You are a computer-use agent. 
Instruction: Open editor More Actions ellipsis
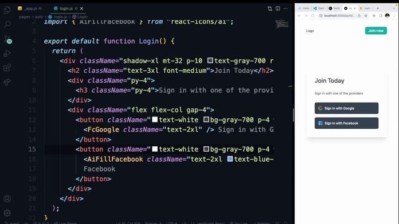pos(286,9)
